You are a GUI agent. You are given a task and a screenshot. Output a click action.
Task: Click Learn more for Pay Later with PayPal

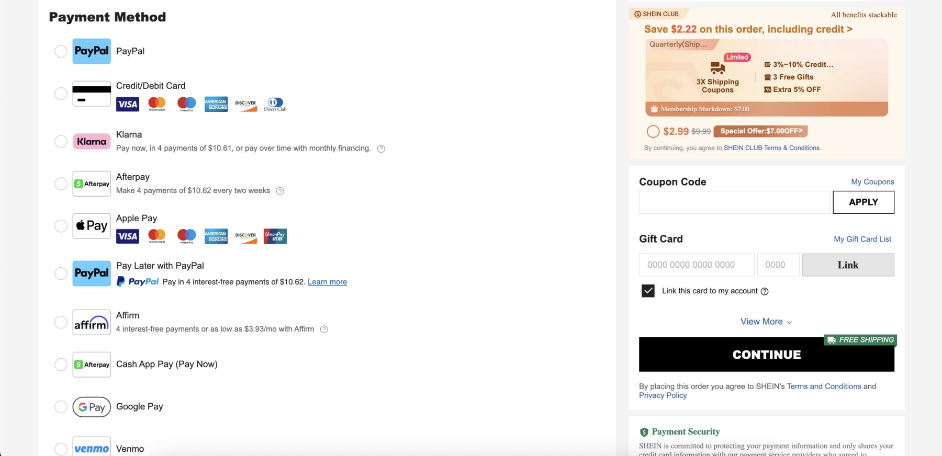[x=327, y=282]
